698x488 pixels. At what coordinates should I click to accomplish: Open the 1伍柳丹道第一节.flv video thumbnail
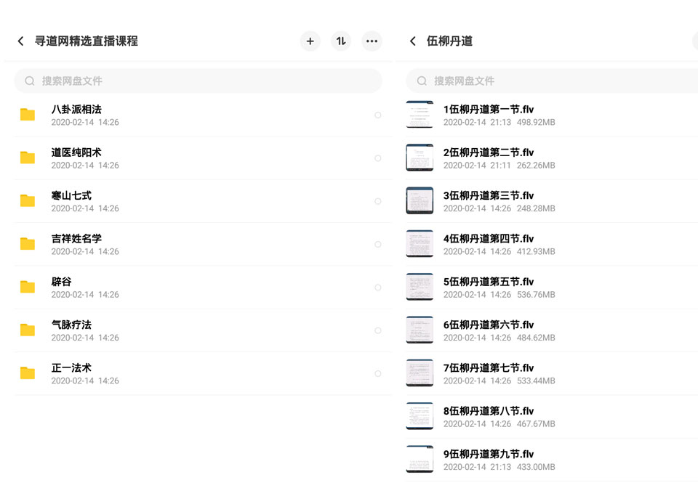tap(420, 115)
